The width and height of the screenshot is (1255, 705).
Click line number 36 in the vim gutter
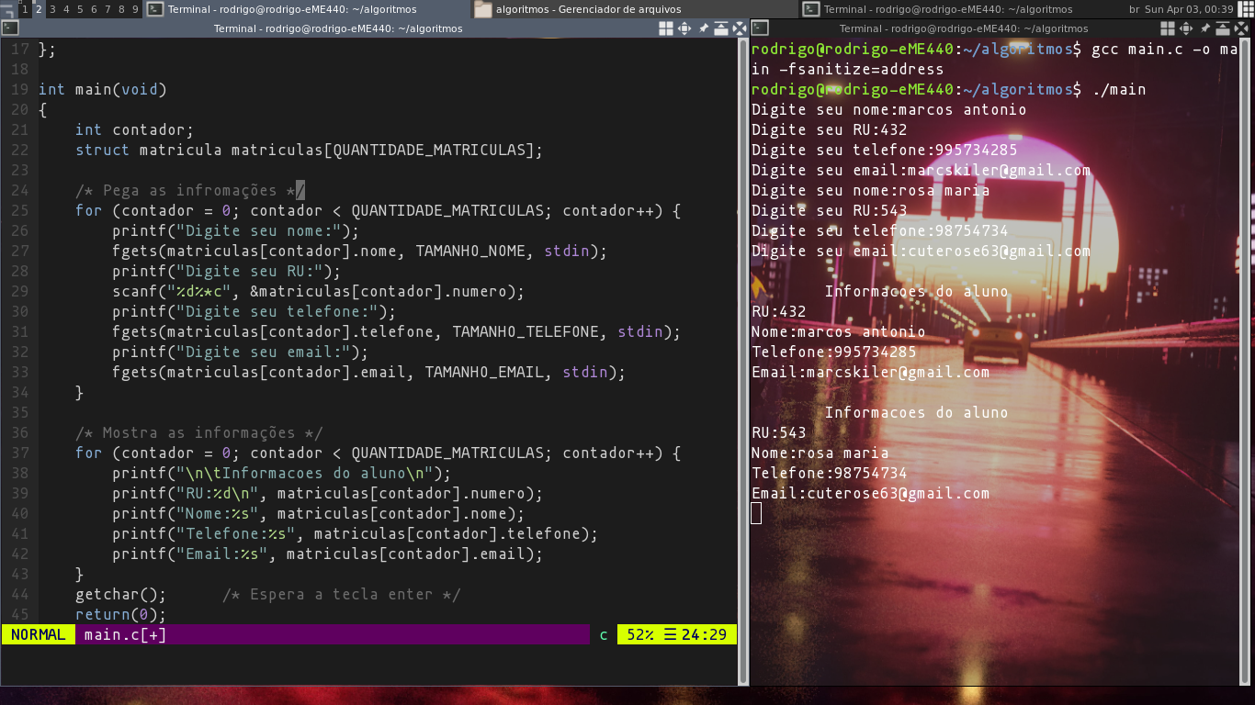click(19, 433)
